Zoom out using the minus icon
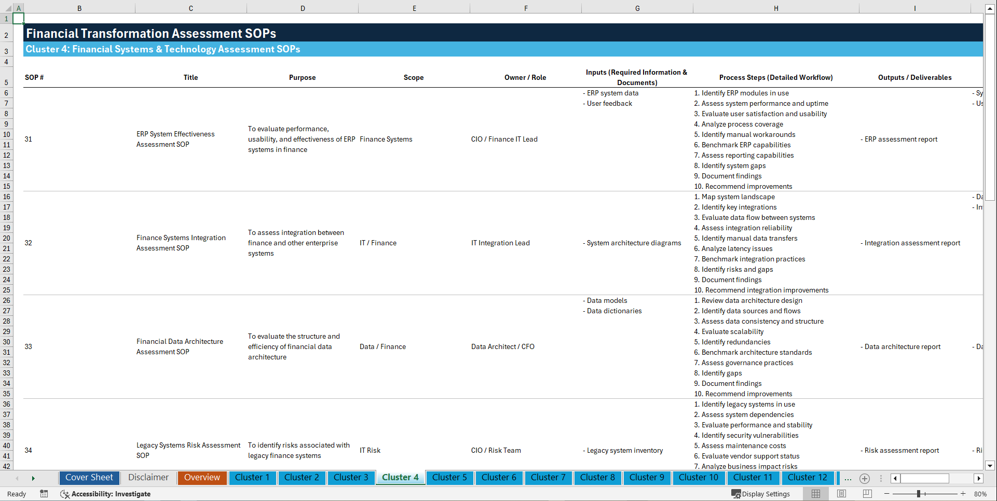The width and height of the screenshot is (997, 501). click(887, 494)
